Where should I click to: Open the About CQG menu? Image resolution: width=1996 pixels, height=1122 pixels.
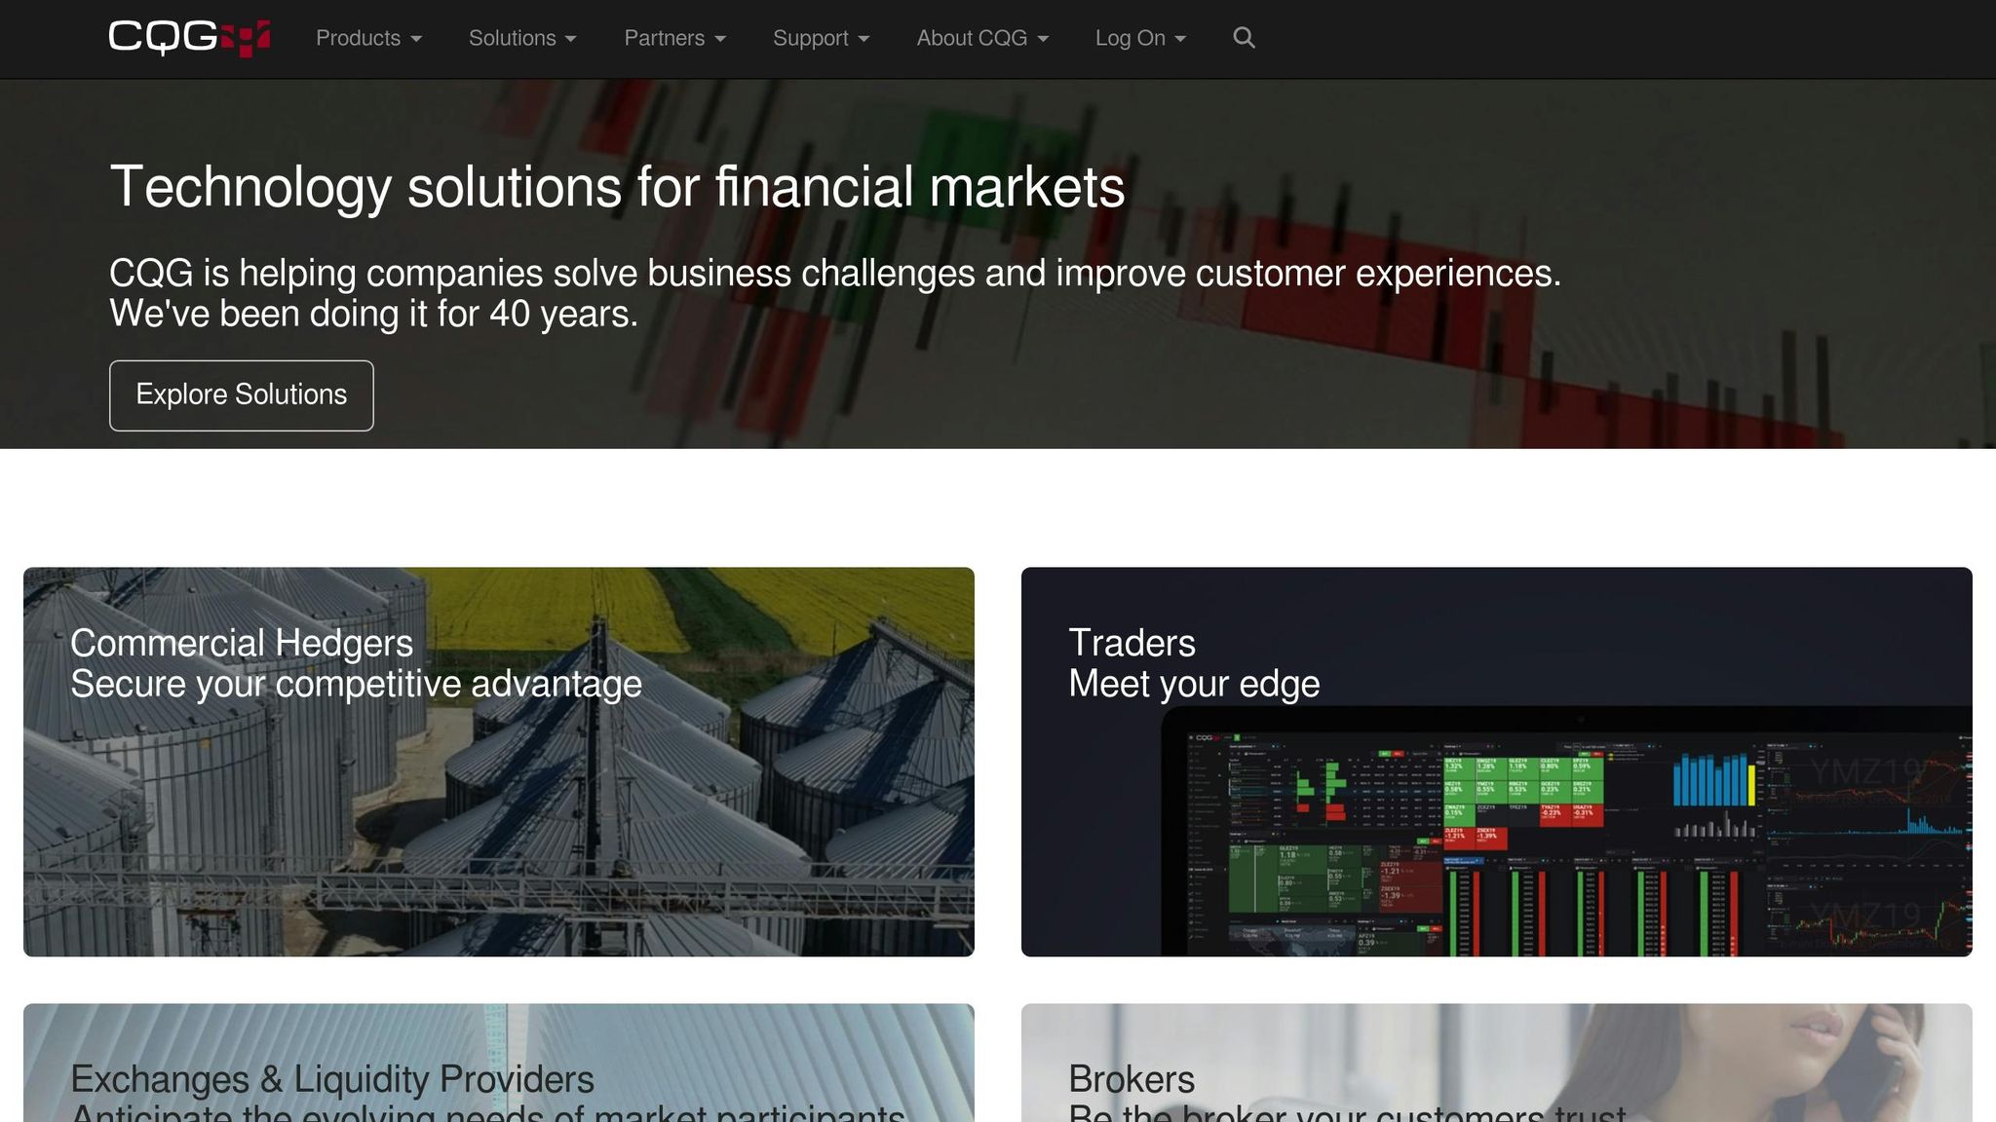[982, 38]
